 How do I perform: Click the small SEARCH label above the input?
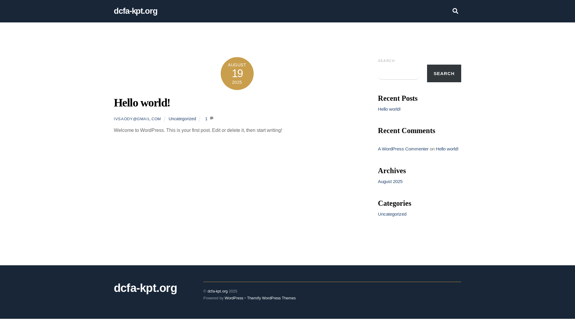click(386, 61)
